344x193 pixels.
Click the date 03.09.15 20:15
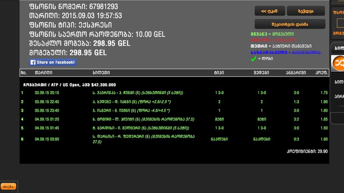pyautogui.click(x=47, y=93)
